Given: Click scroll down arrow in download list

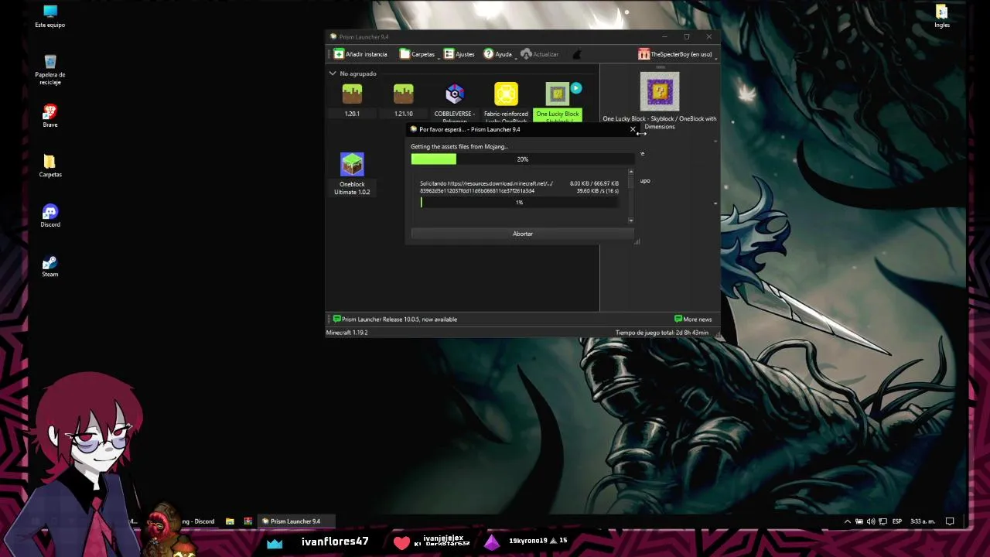Looking at the screenshot, I should click(631, 221).
